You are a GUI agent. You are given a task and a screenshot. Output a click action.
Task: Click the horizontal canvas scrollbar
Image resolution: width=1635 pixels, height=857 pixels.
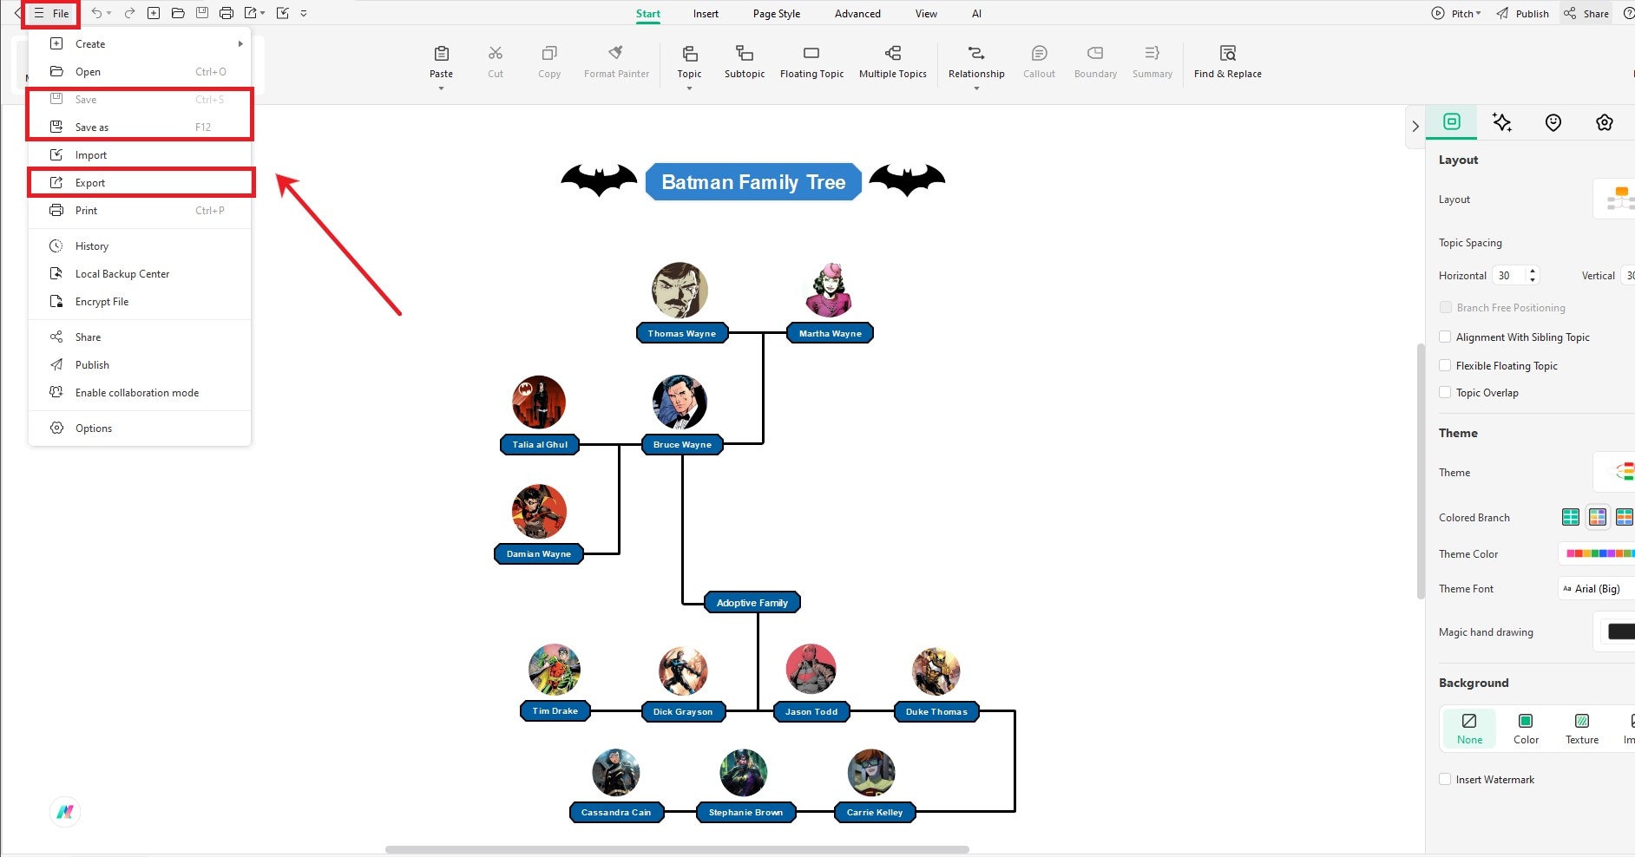[677, 849]
